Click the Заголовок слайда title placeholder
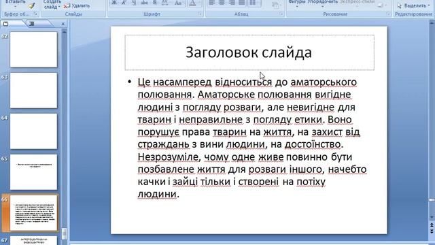This screenshot has width=435, height=245. [249, 52]
